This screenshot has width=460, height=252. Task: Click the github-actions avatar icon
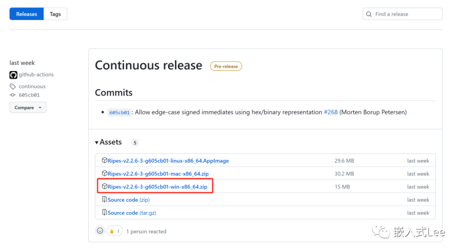(13, 75)
